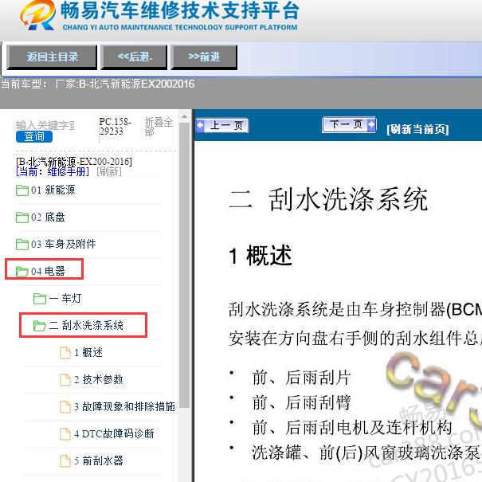Click the 前、后雨刮片 bullet text
This screenshot has height=482, width=482.
point(301,378)
